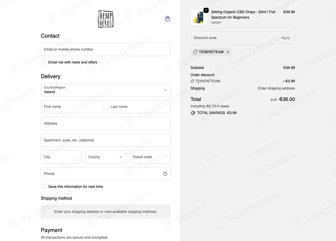Open the Country/Region dropdown

[x=106, y=90]
